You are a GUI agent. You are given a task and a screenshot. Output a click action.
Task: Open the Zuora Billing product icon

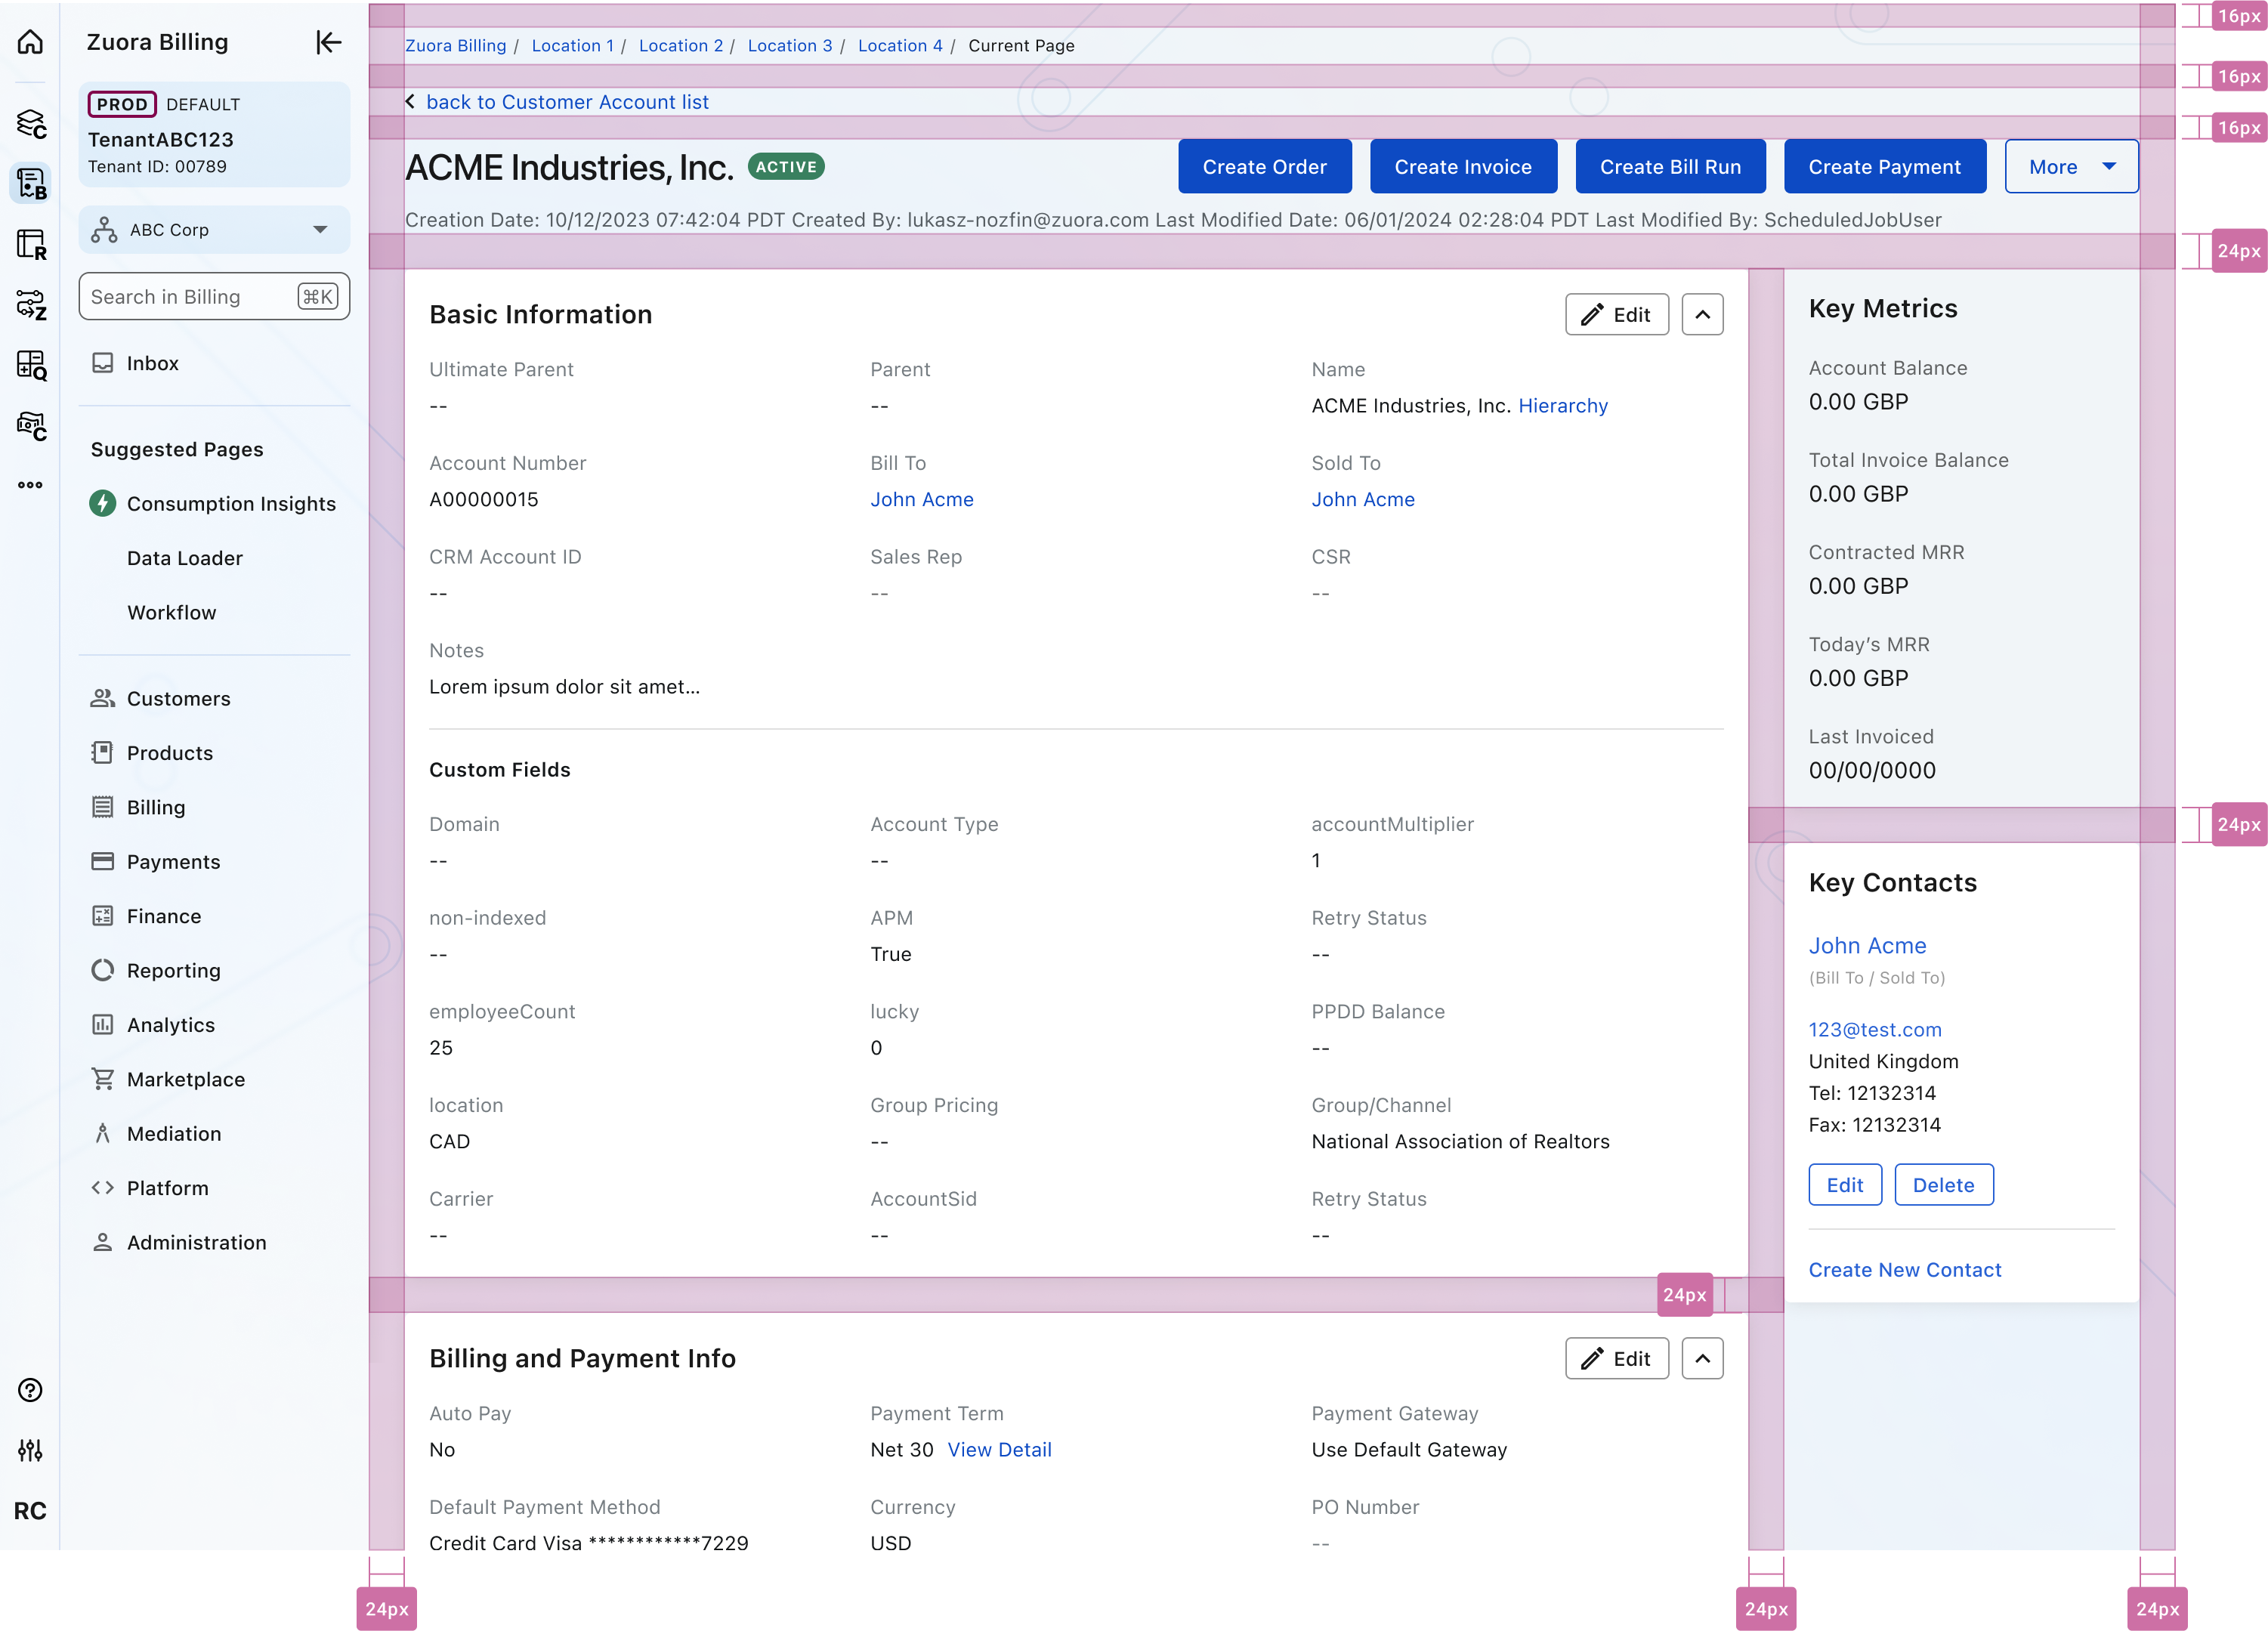30,184
